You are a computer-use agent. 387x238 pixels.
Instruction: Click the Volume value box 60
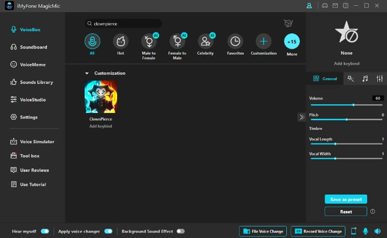(378, 98)
